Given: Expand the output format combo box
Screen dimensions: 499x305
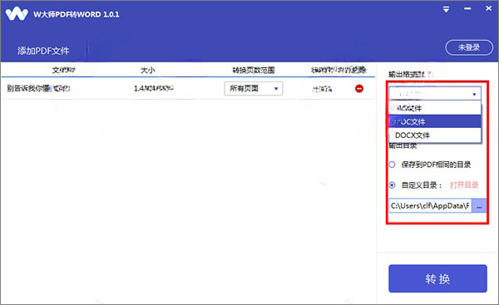Looking at the screenshot, I should point(435,94).
